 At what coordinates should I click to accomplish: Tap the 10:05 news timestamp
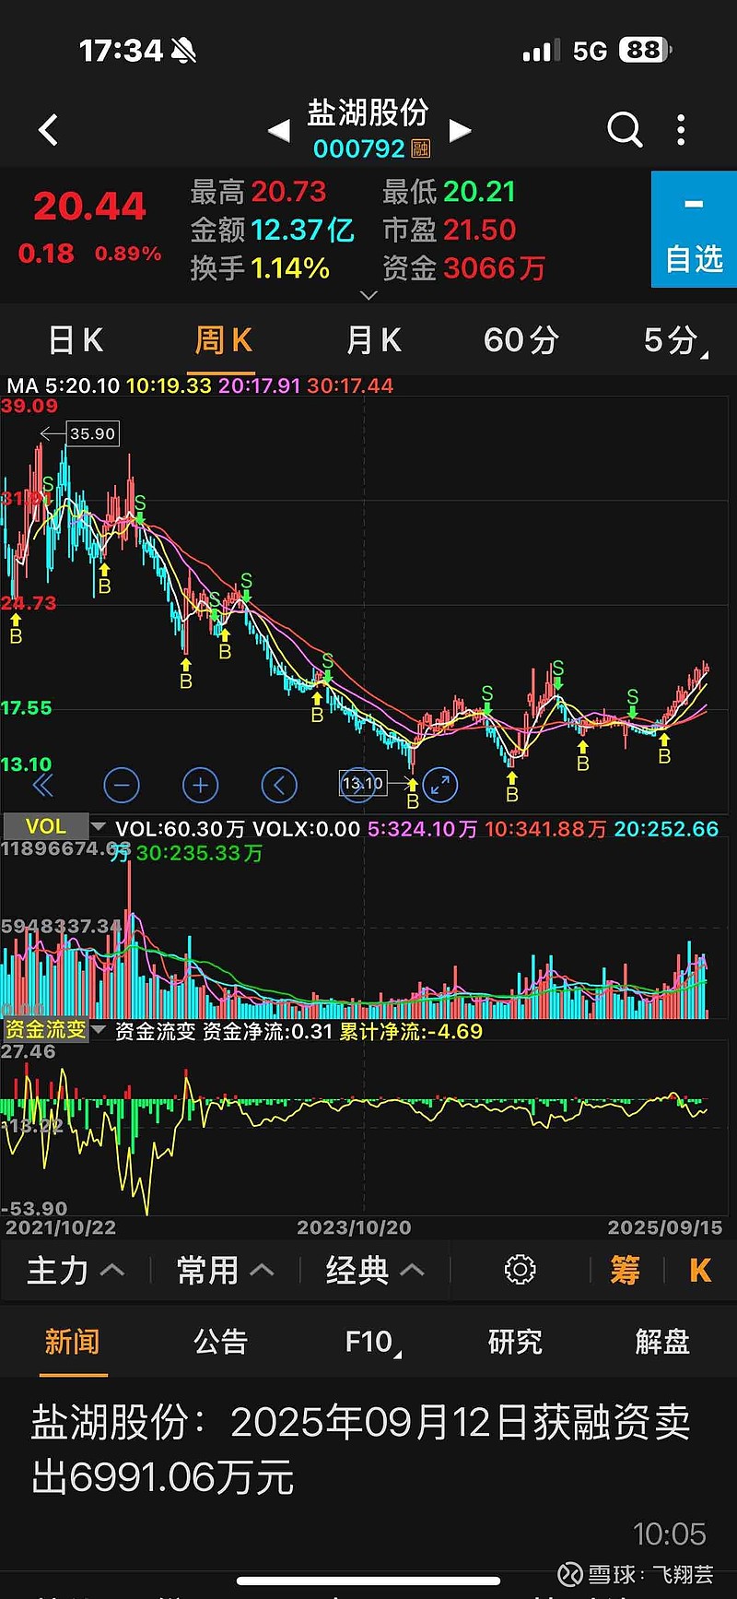(x=670, y=1534)
